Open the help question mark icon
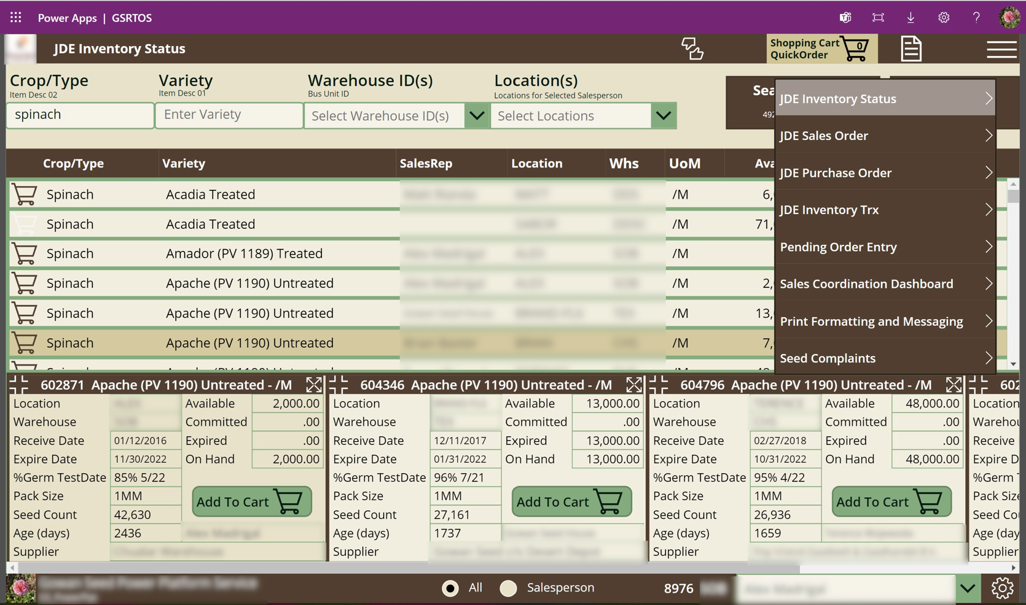 click(x=976, y=17)
